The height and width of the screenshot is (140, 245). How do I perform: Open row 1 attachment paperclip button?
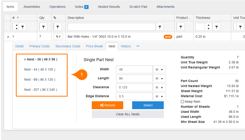(58, 37)
